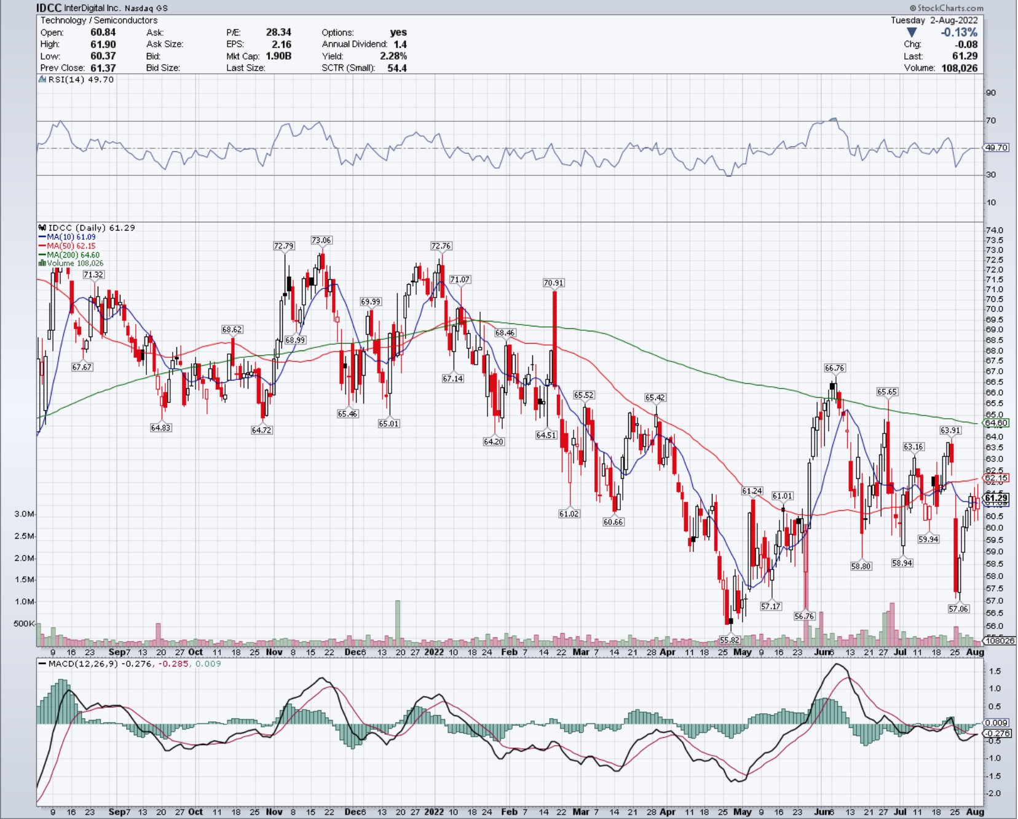1018x819 pixels.
Task: Click the 58.80 price annotation
Action: pyautogui.click(x=861, y=566)
